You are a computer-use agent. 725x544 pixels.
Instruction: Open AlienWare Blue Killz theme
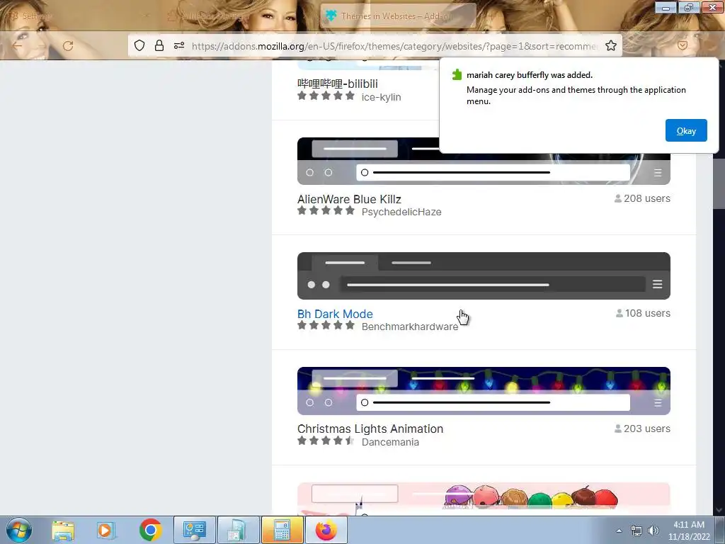click(349, 199)
